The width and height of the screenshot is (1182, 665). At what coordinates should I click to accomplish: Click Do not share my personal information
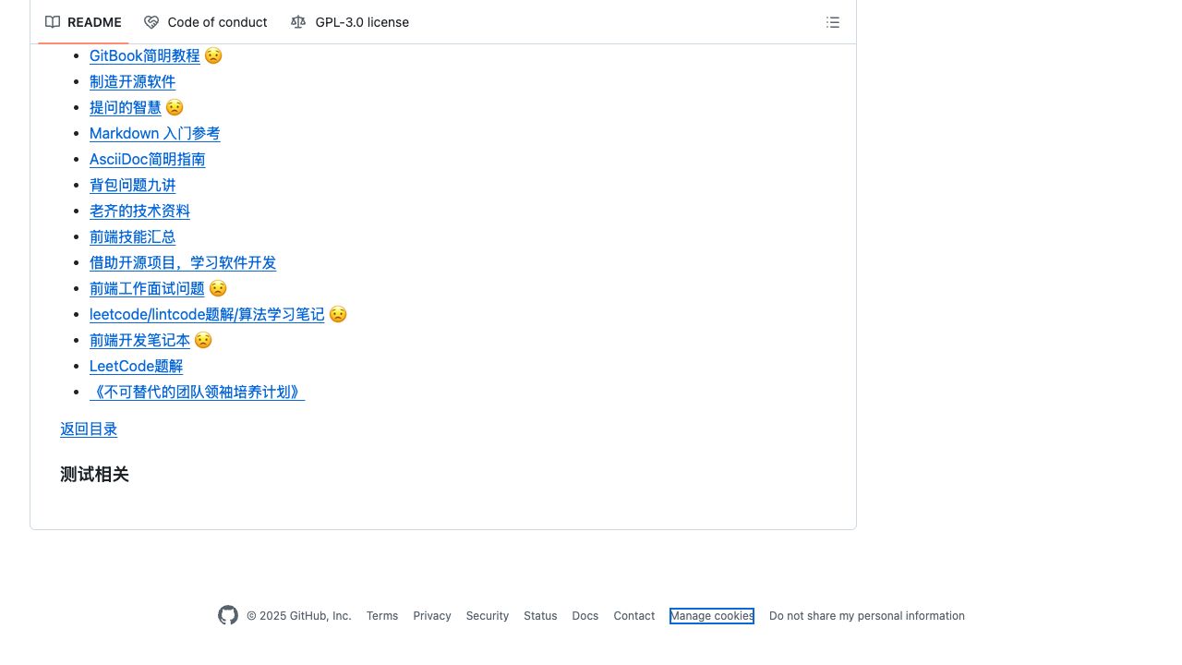pyautogui.click(x=866, y=616)
